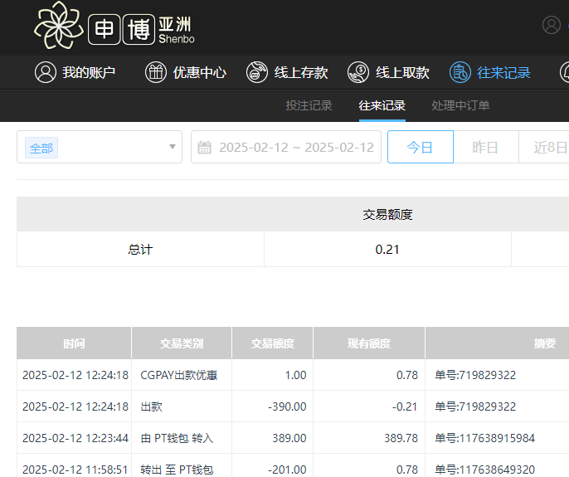Viewport: 569px width, 477px height.
Task: Click the calendar icon in date field
Action: click(x=204, y=148)
